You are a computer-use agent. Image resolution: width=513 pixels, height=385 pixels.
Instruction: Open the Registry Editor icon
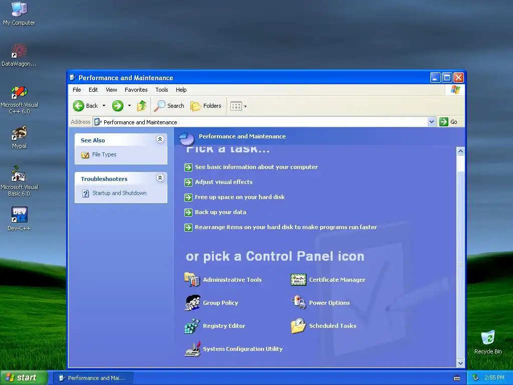[x=192, y=326]
